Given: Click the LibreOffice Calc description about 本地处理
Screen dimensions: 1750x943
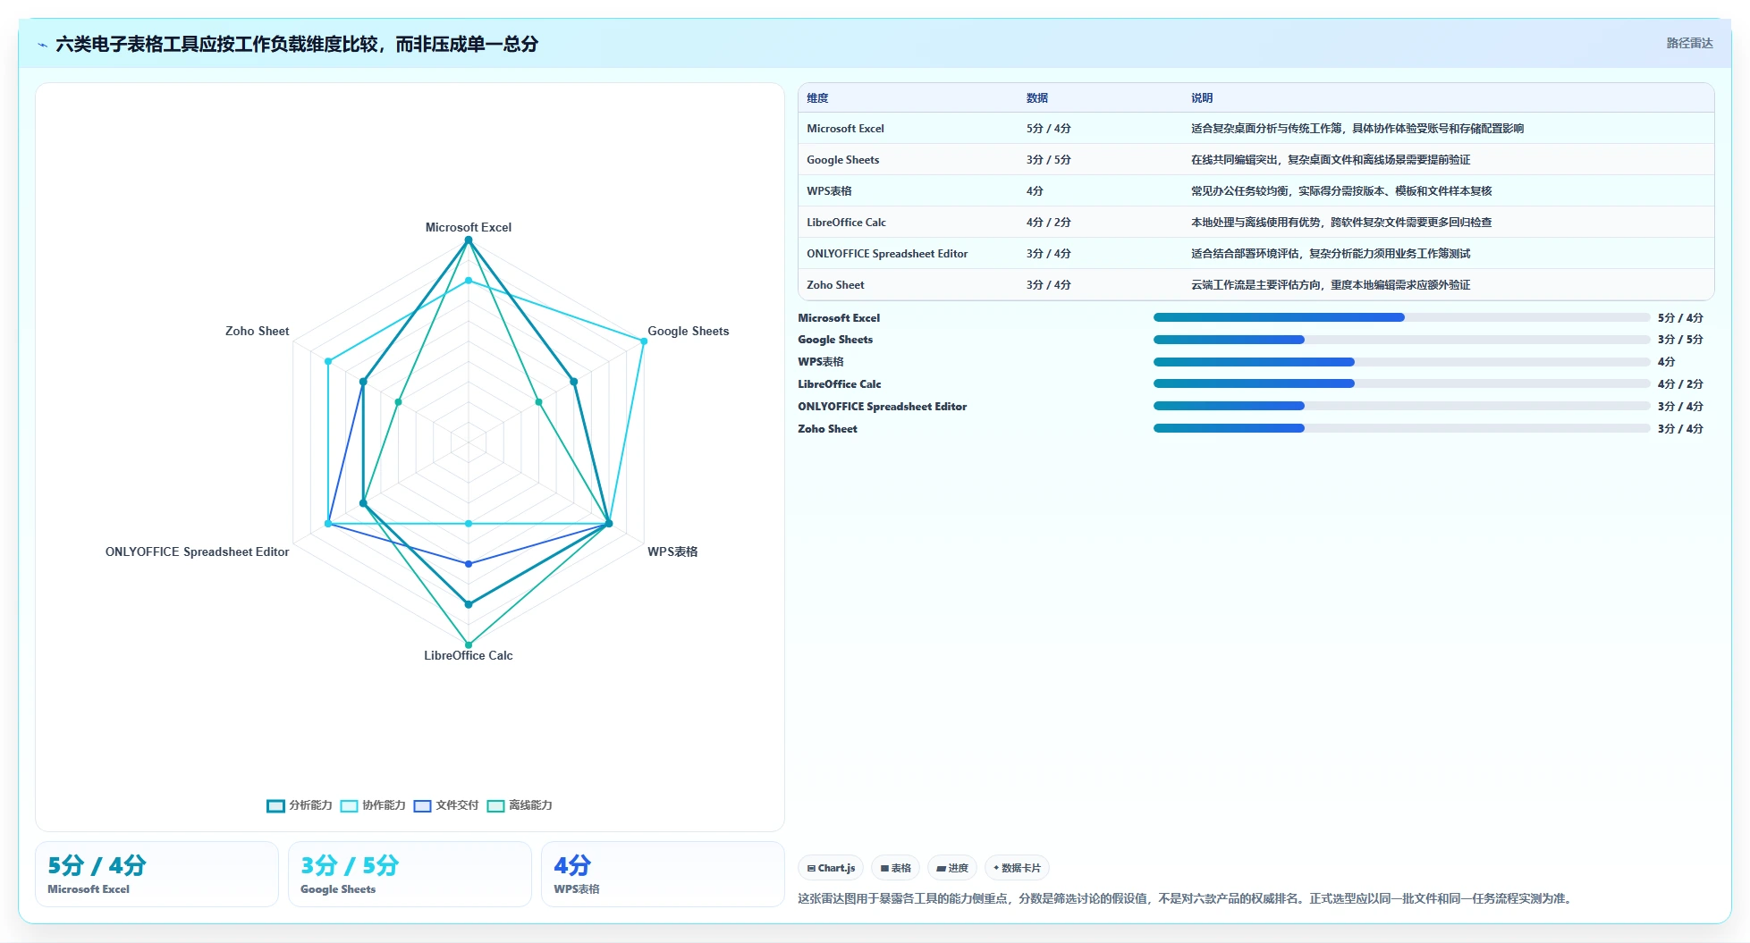Looking at the screenshot, I should tap(1340, 223).
